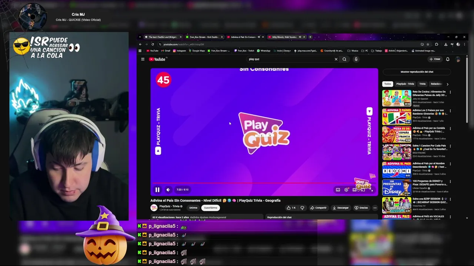Open options for '100 Preguntas de DISNEY' video

(450, 181)
